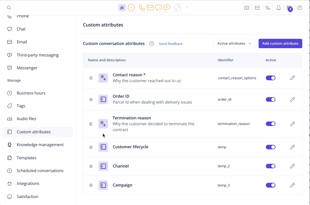Expand the status bar chevron dropdown

[187, 8]
